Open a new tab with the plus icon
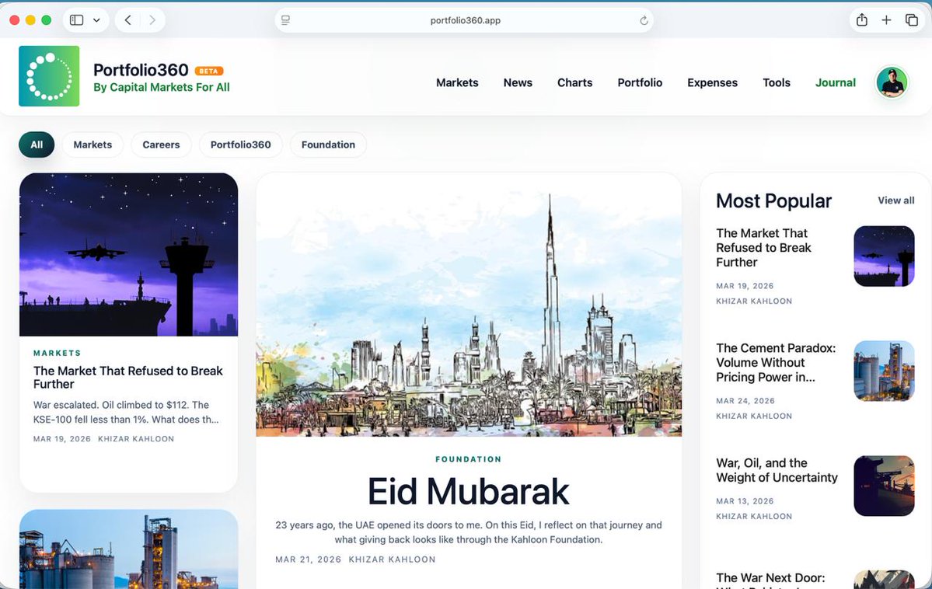This screenshot has height=589, width=932. [886, 20]
